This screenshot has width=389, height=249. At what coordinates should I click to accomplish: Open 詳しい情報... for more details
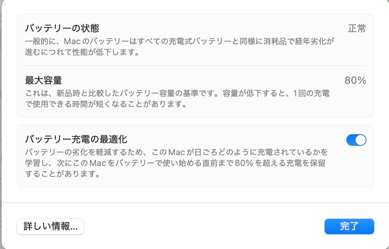pyautogui.click(x=50, y=227)
